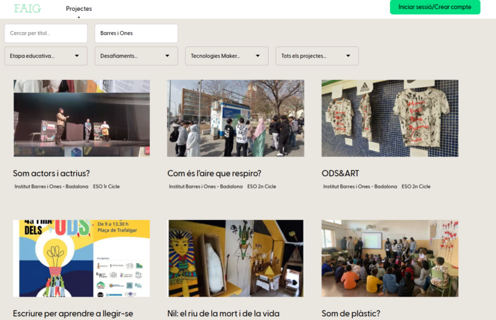Open the Com és l'aire que respiro? project
Screen dimensions: 496x320
(x=214, y=174)
